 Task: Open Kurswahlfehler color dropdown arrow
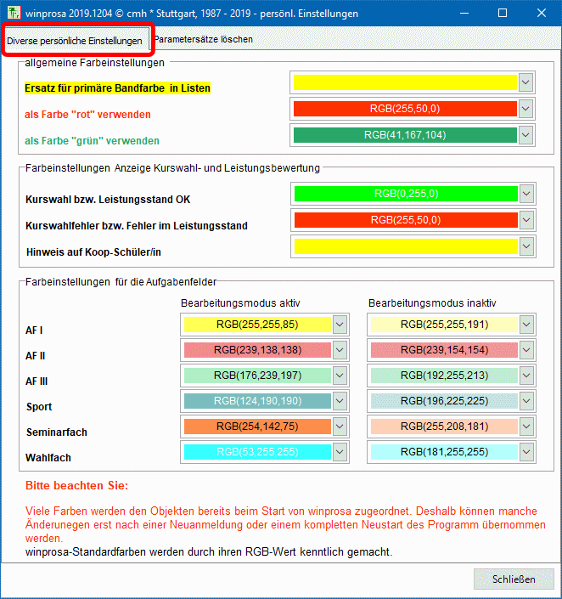[526, 220]
